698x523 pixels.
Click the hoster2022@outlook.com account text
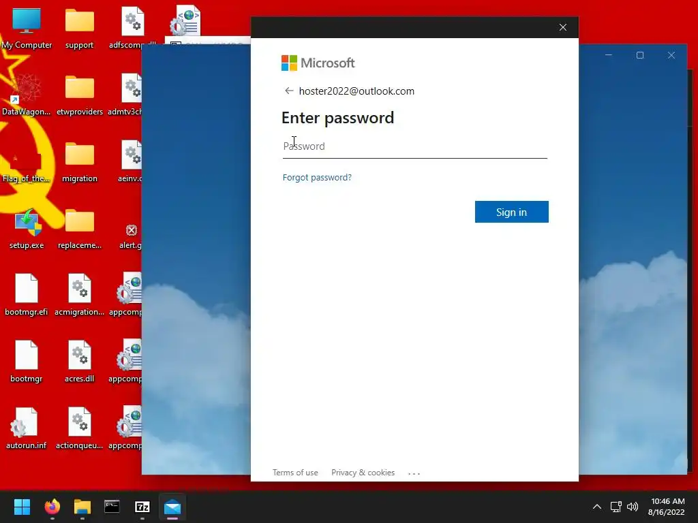pyautogui.click(x=356, y=91)
